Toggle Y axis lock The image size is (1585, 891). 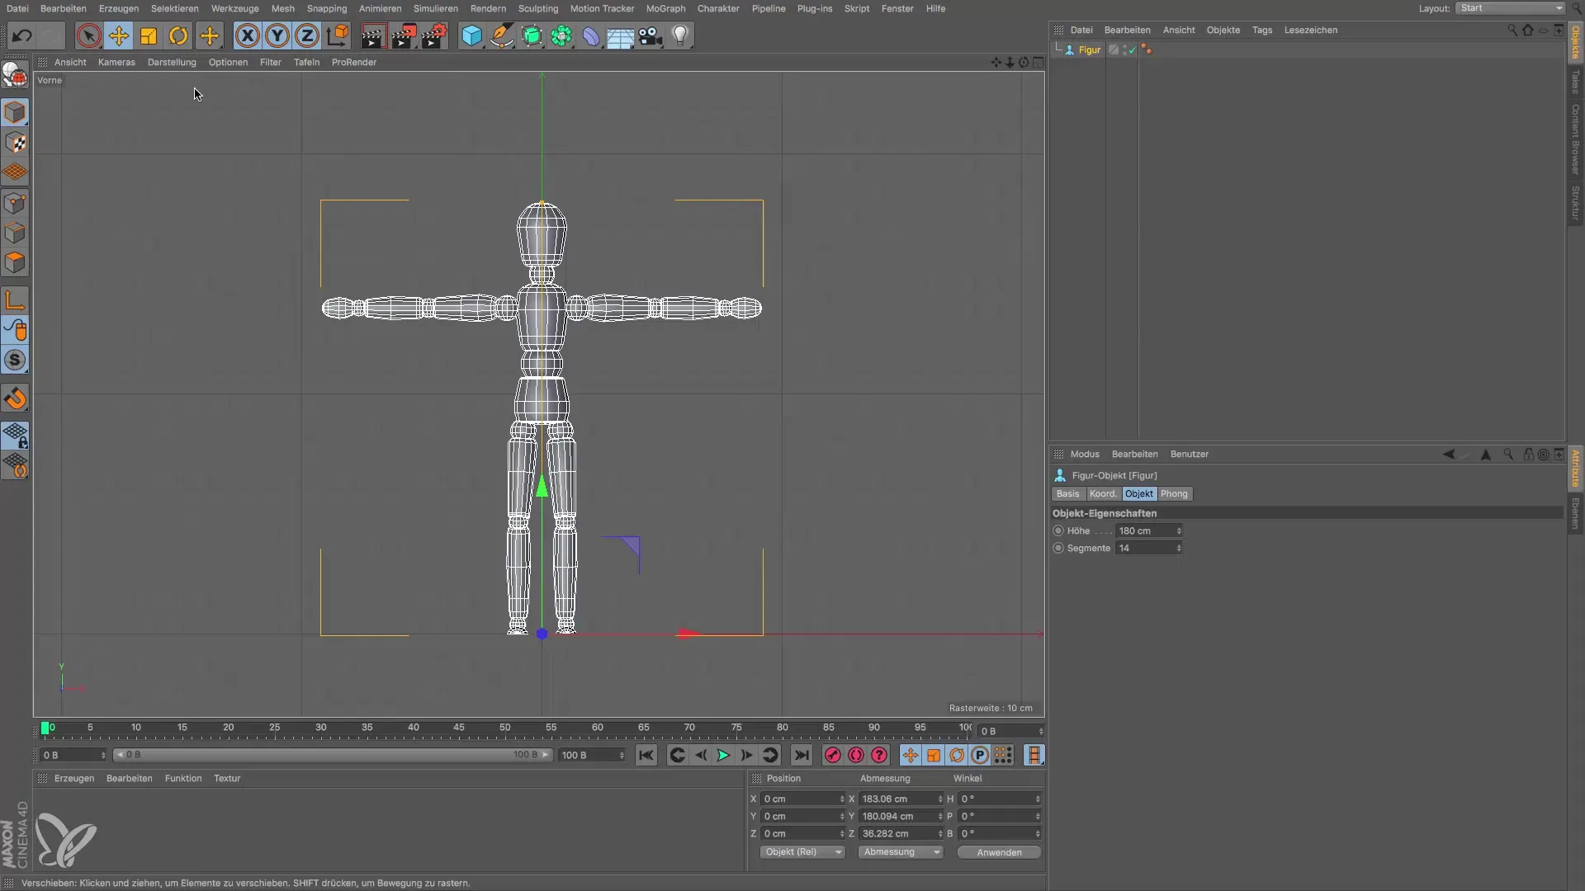click(x=277, y=36)
